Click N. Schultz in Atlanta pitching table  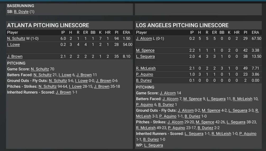pos(16,38)
